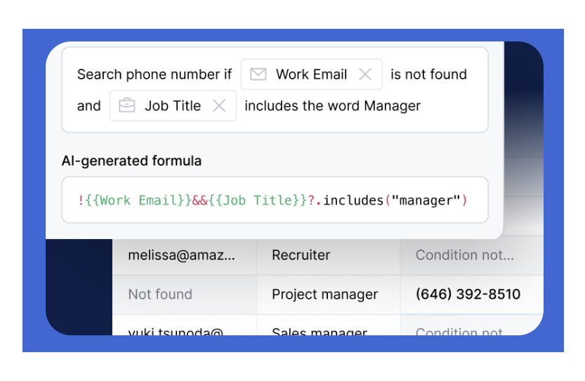The image size is (585, 381).
Task: Click the "manager" string in the formula
Action: pos(426,200)
